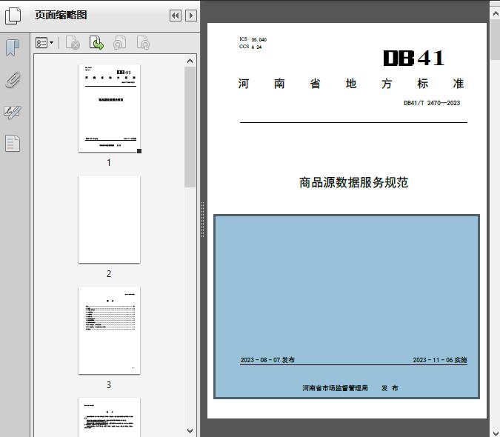Screen dimensions: 500x437
Task: Select page 3 table of contents thumbnail
Action: pyautogui.click(x=109, y=330)
